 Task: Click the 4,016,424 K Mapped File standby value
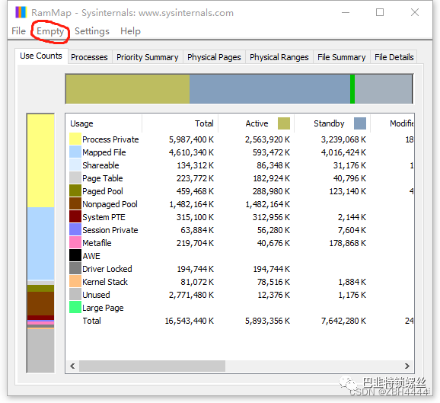[343, 152]
